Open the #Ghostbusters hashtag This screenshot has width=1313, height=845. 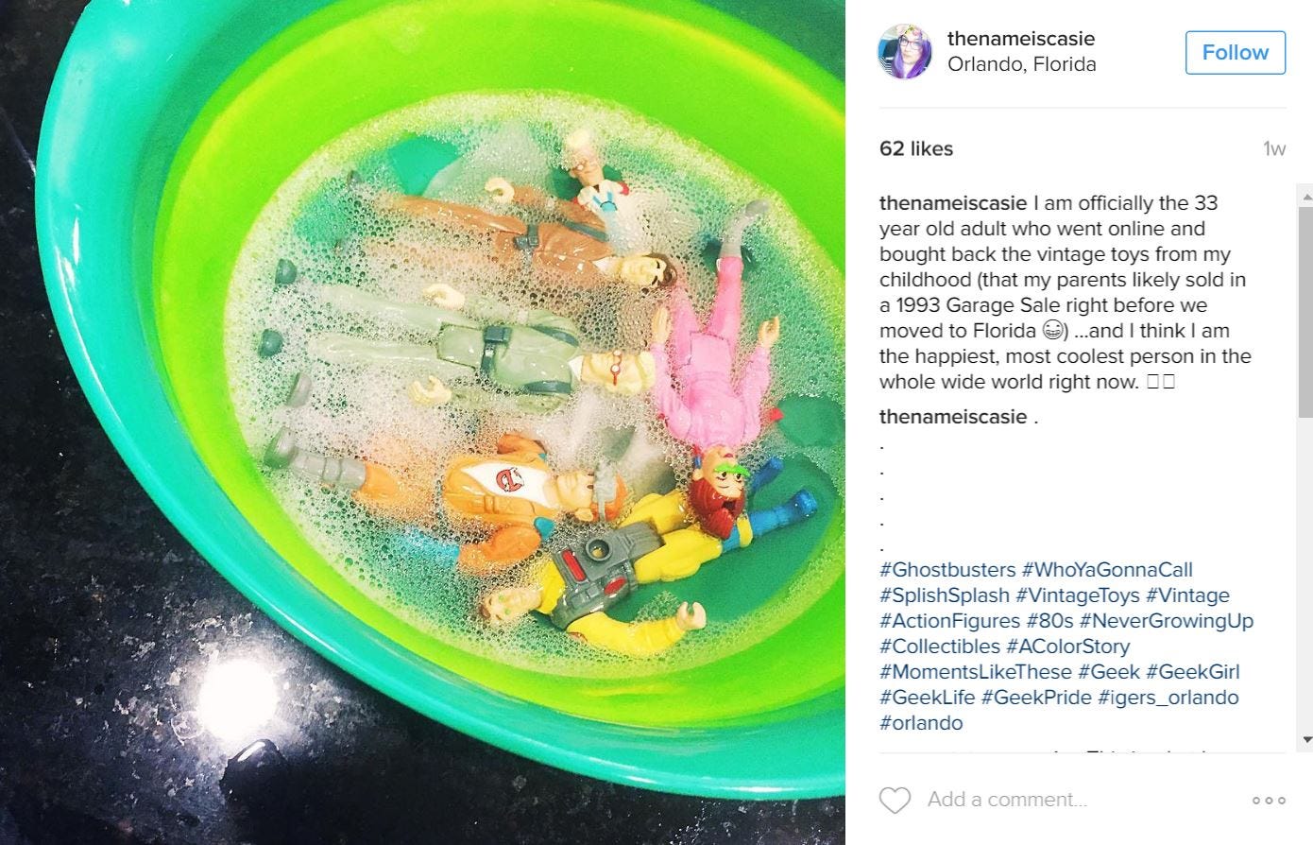tap(947, 570)
